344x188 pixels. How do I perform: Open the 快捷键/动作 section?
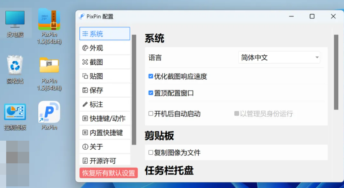pos(105,118)
